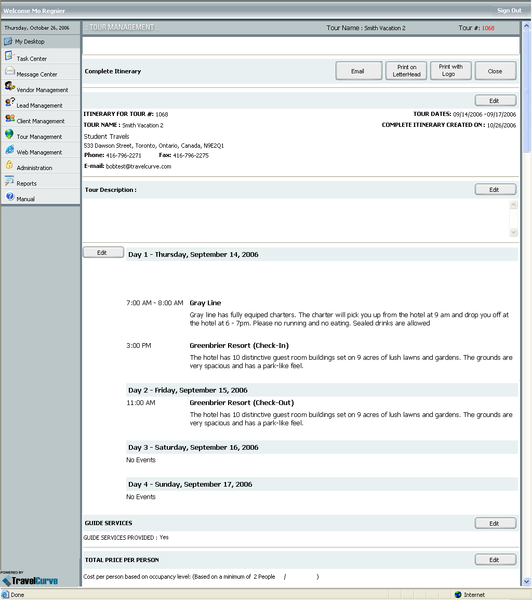The height and width of the screenshot is (600, 532).
Task: Edit the Guide Services section
Action: [x=495, y=523]
